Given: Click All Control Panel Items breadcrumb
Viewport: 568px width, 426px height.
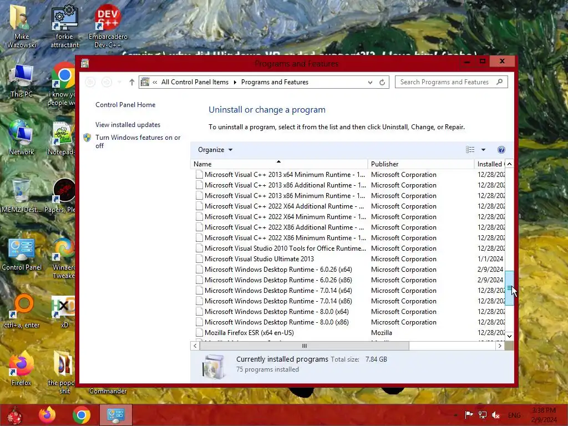Looking at the screenshot, I should (195, 82).
